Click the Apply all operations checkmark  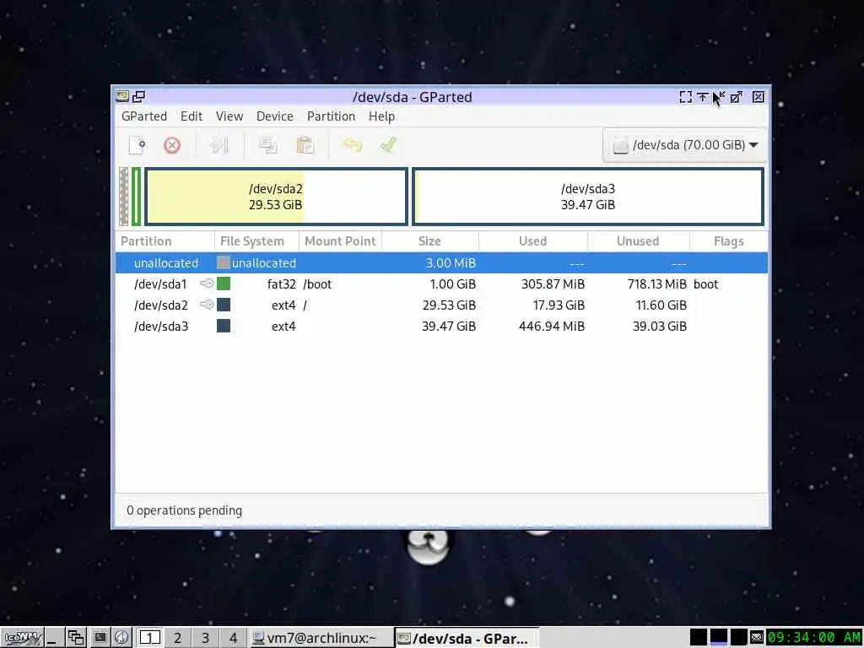388,145
